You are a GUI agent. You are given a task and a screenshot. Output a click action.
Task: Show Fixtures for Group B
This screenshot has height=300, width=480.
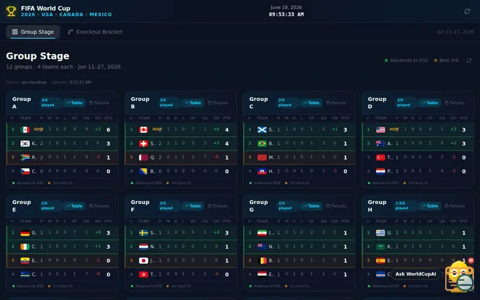coord(218,103)
